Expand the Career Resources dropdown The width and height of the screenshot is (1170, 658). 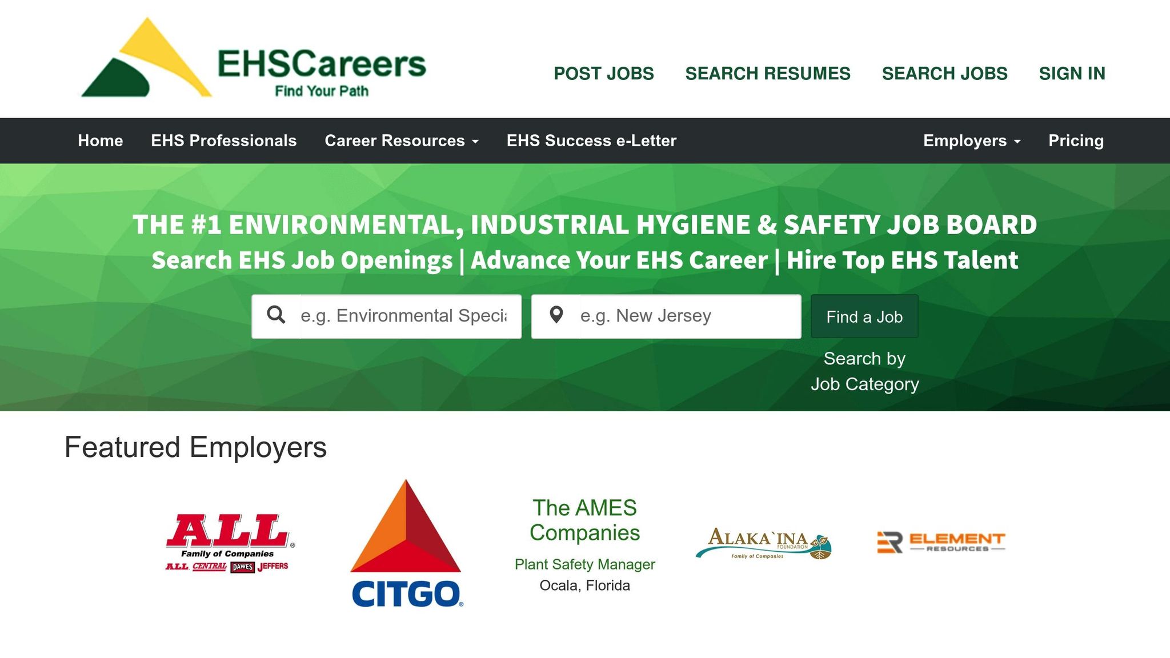(x=402, y=141)
